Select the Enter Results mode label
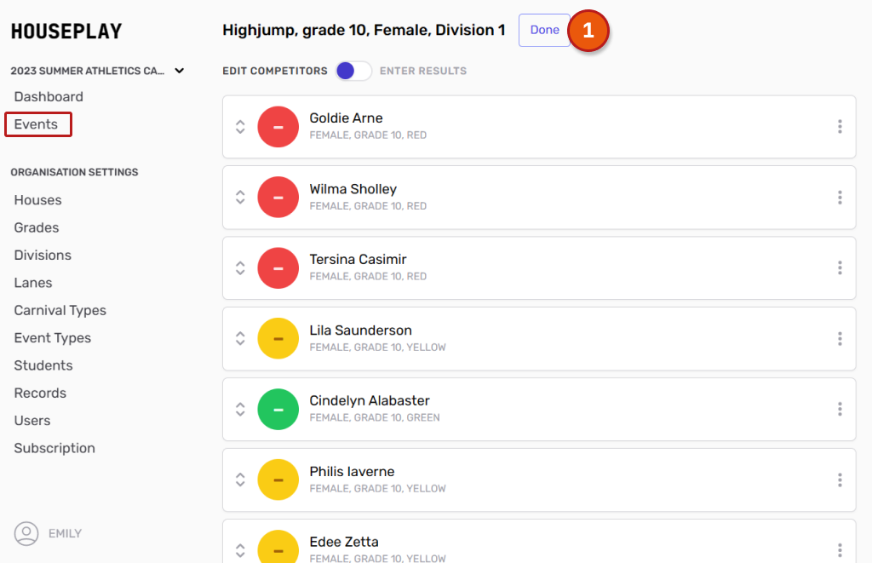The height and width of the screenshot is (563, 872). tap(423, 71)
